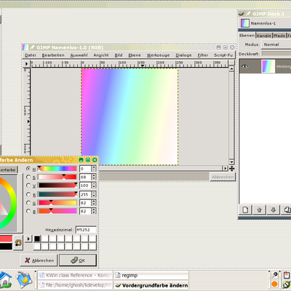
Task: Click Abbrechen in the color dialog
Action: point(39,260)
